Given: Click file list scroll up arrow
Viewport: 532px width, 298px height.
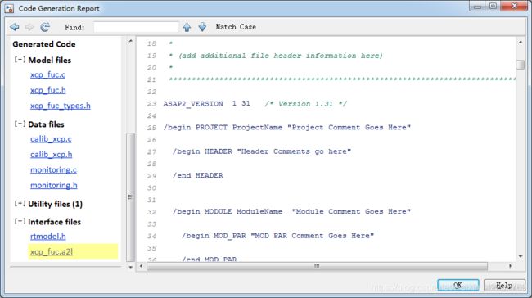Looking at the screenshot, I should coord(130,42).
